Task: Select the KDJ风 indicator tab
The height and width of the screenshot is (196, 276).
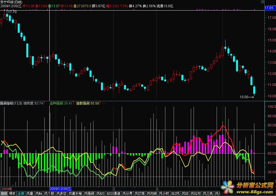Action: [x=176, y=194]
